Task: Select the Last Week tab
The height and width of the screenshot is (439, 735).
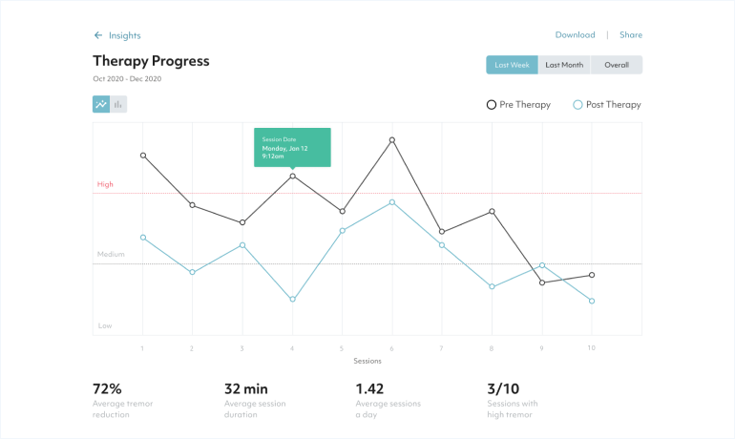Action: click(x=512, y=65)
